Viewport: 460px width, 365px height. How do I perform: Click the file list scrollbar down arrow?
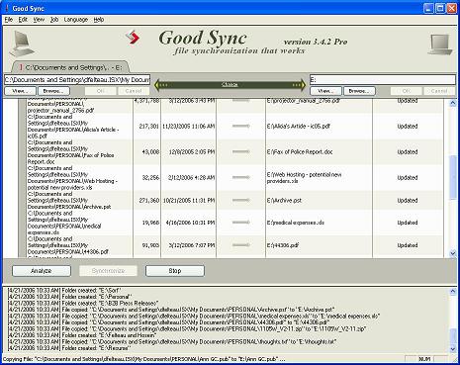coord(453,253)
